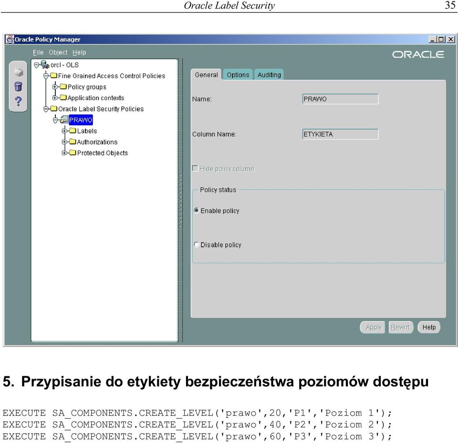Click the orcl - OLS database icon
The height and width of the screenshot is (443, 458).
45,65
